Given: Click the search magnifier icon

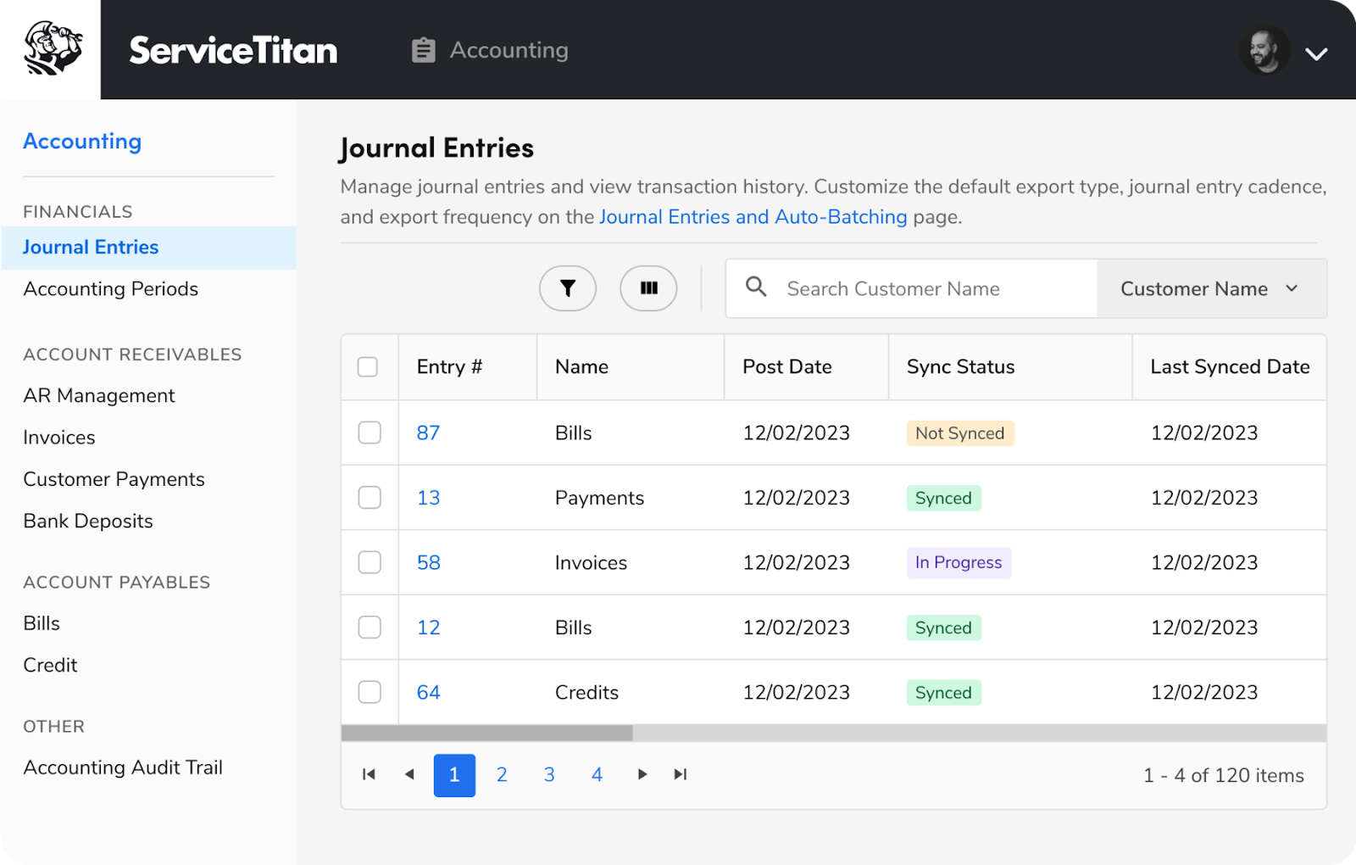Looking at the screenshot, I should (756, 287).
